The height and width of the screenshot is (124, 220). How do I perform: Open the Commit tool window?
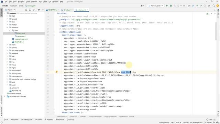[x=15, y=120]
